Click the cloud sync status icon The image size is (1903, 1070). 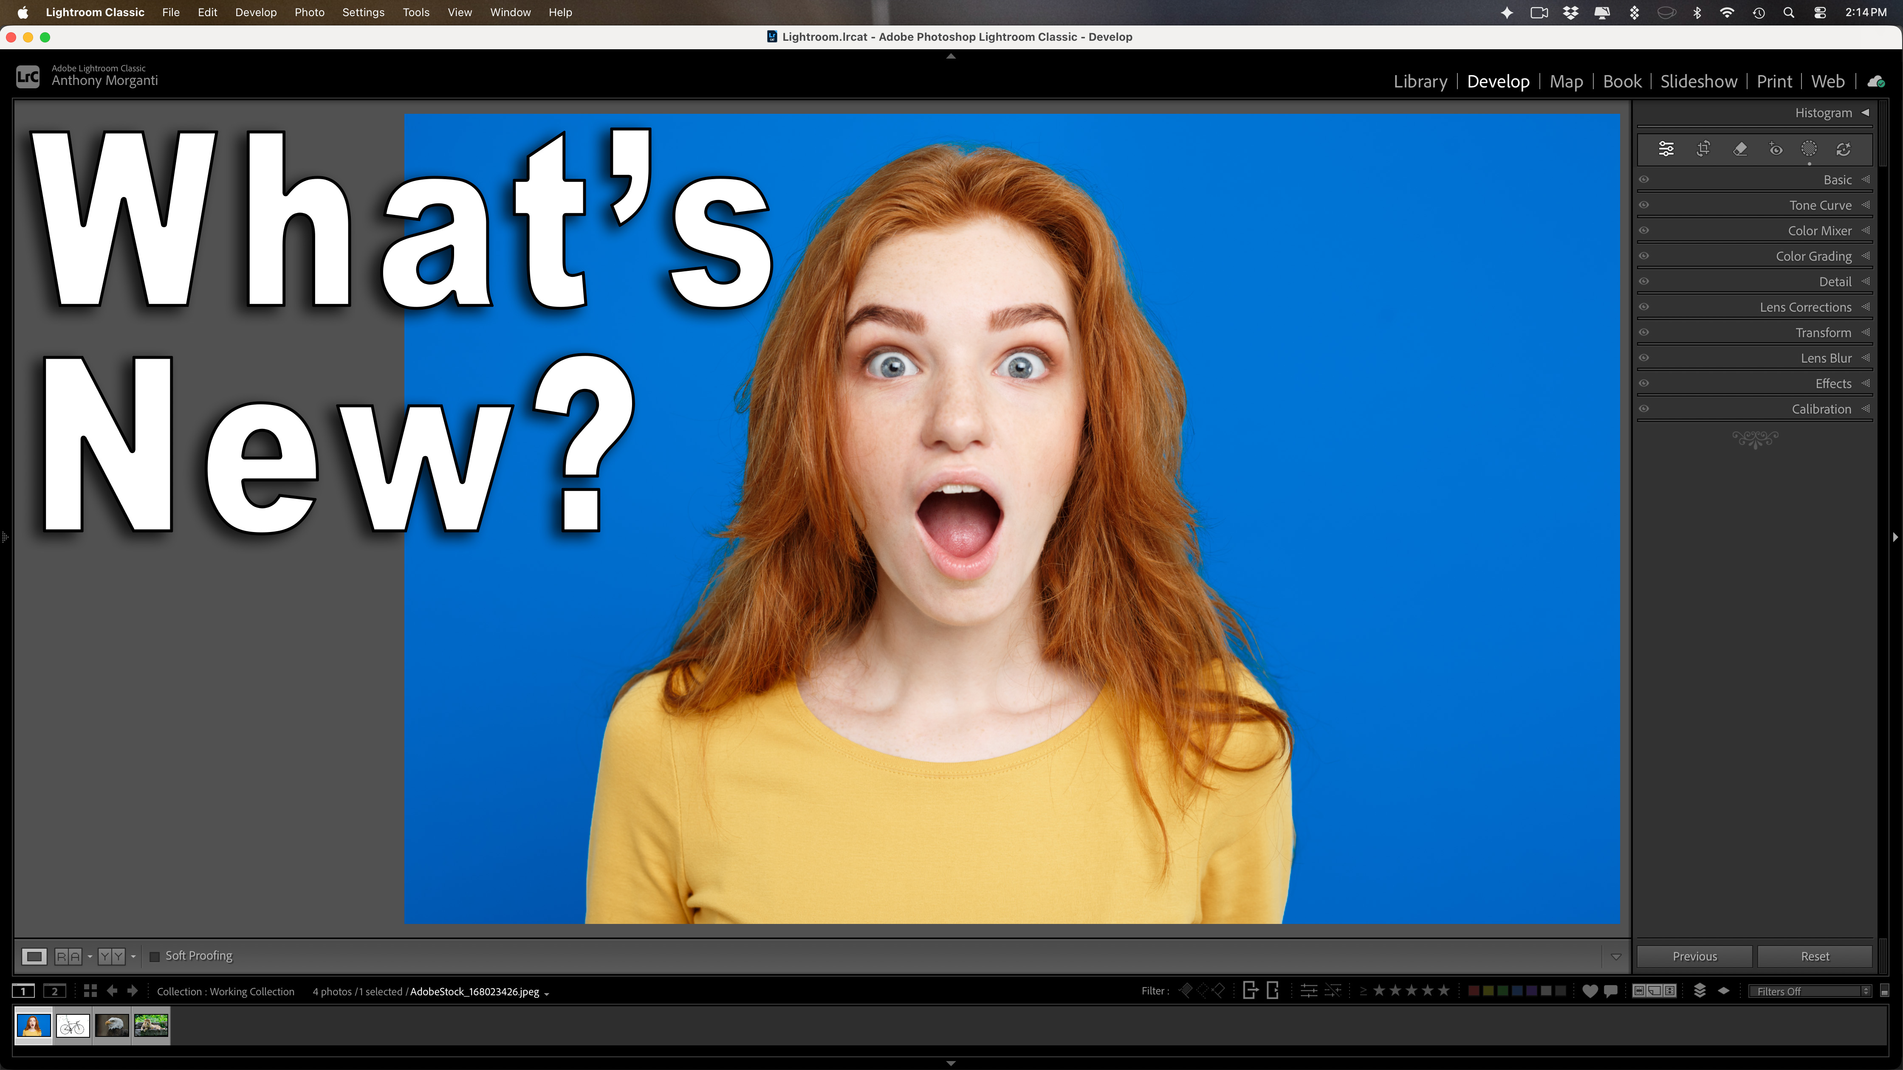1876,81
